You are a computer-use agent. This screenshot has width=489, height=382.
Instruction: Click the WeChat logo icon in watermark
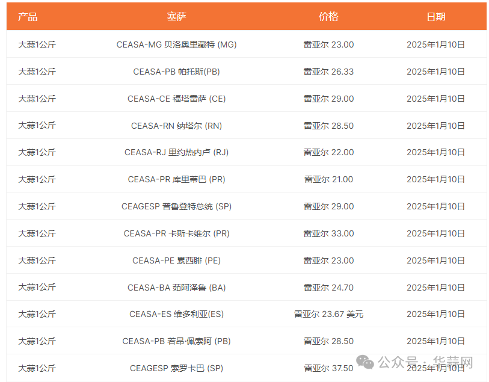(x=365, y=362)
